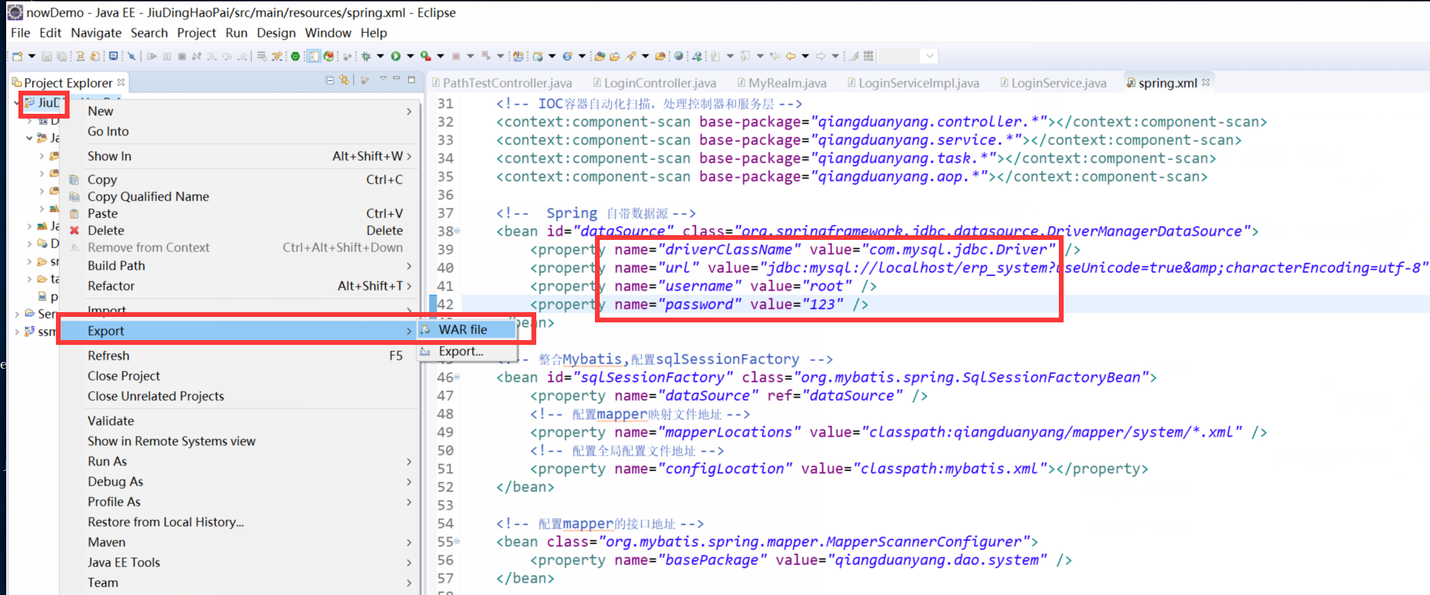Click the Open Type folder icon
The height and width of the screenshot is (595, 1430).
point(600,56)
